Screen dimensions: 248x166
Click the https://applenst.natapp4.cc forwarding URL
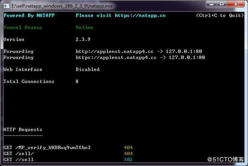(116, 57)
